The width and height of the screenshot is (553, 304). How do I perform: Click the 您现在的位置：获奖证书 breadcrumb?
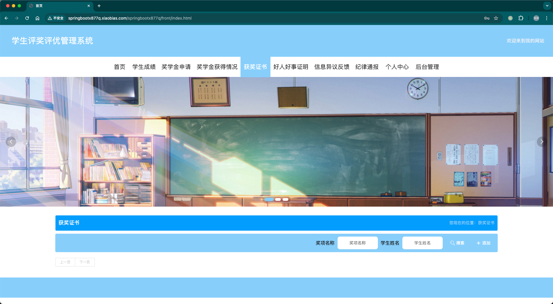(x=472, y=223)
